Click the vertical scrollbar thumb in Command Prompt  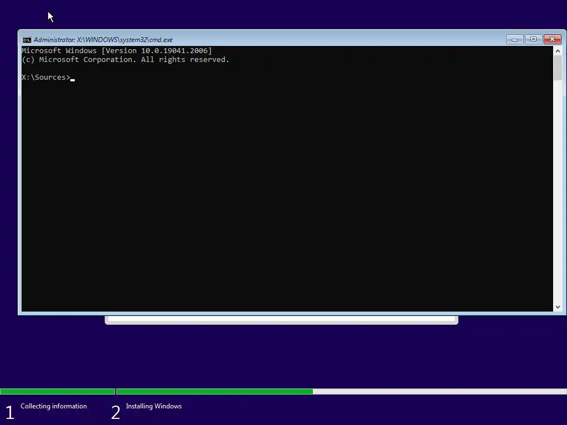558,68
